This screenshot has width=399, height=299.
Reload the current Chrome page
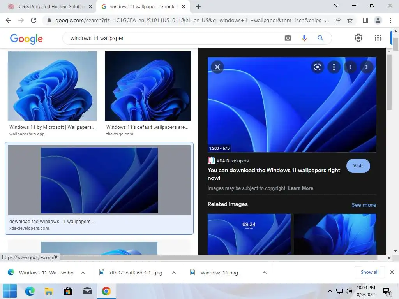point(34,20)
